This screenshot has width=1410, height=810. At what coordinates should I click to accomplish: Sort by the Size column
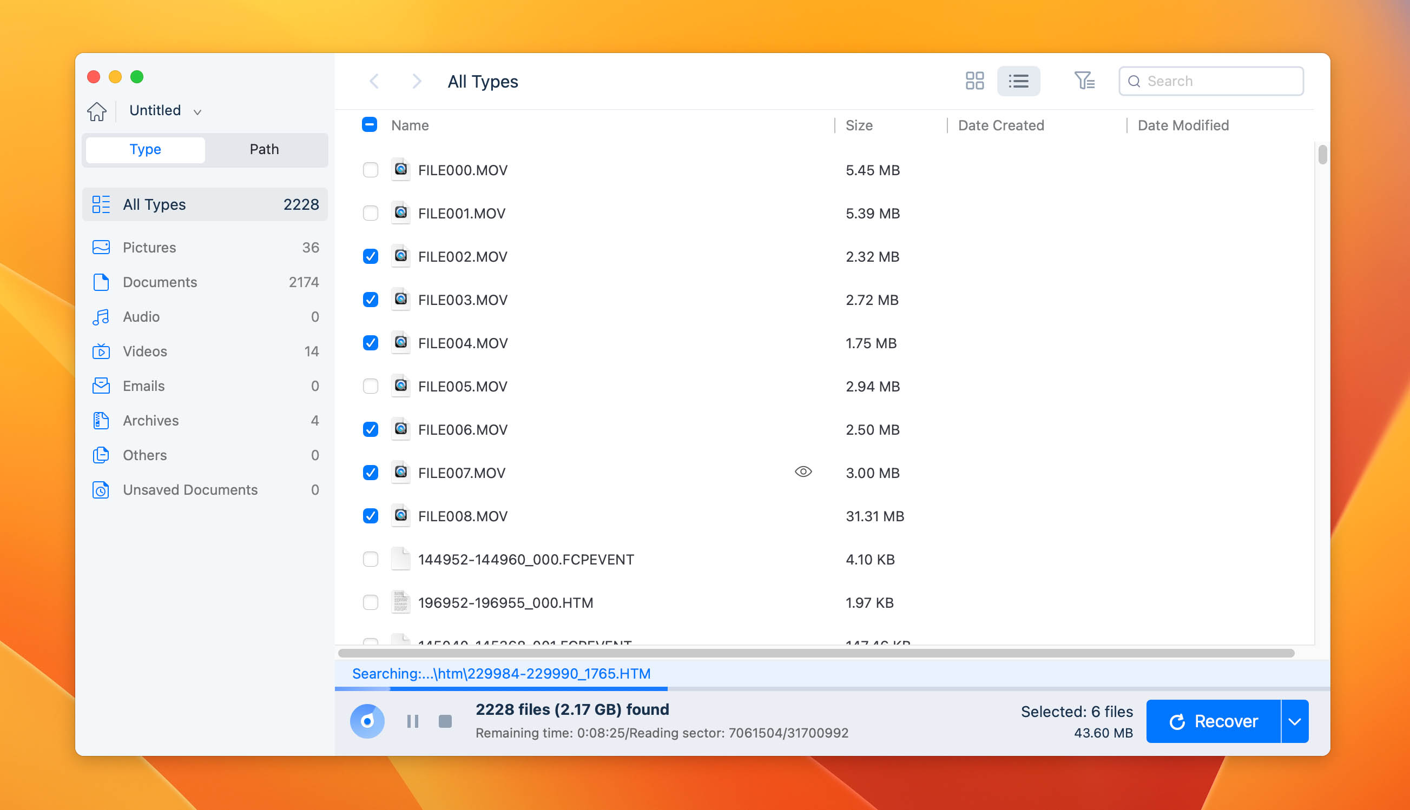click(x=859, y=125)
